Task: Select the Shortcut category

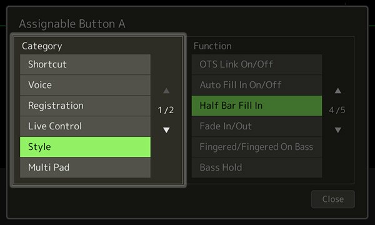Action: point(85,64)
